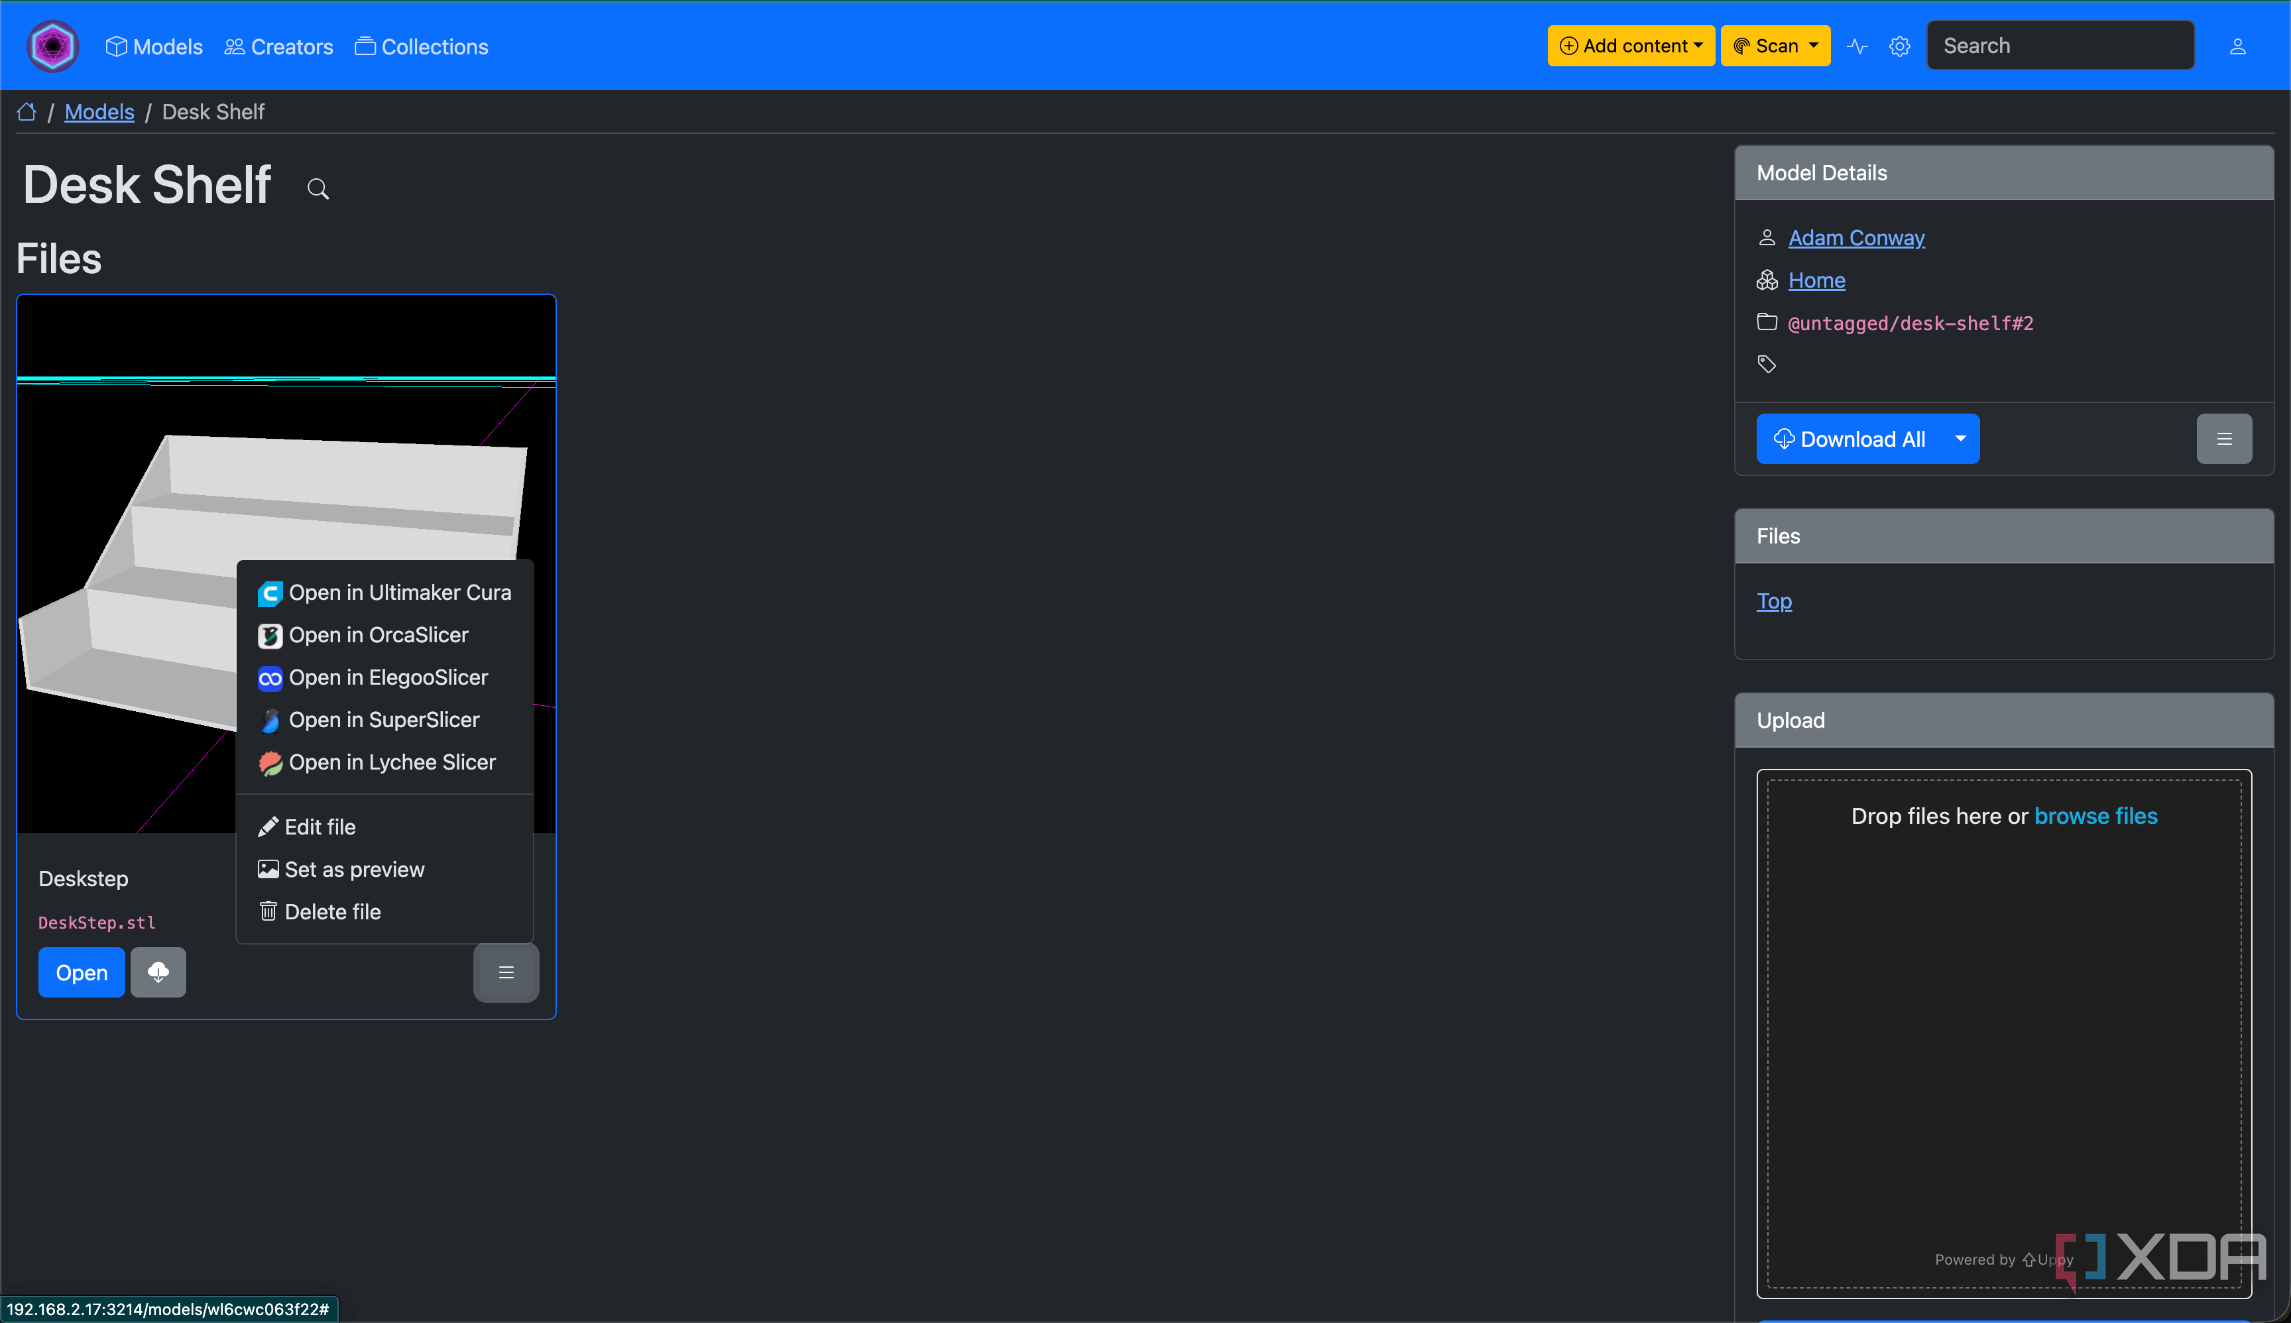Click the tag icon in Model Details
Image resolution: width=2291 pixels, height=1323 pixels.
pos(1767,365)
